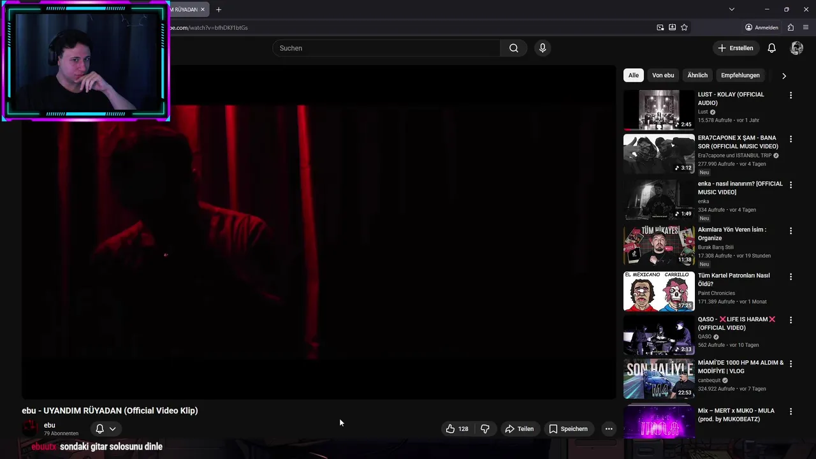Dislike the video with the thumbs-down icon
The width and height of the screenshot is (816, 459).
[485, 429]
